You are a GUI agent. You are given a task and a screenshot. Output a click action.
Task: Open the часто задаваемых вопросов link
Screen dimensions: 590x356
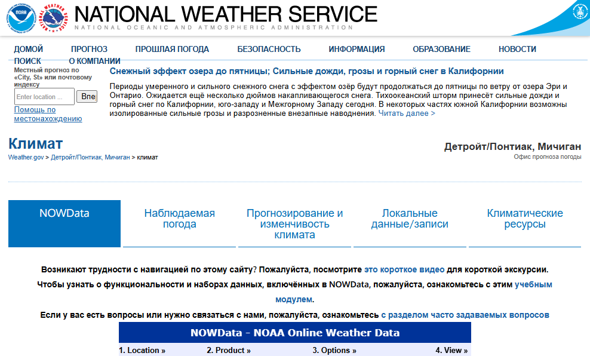click(465, 315)
